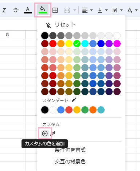Choose orange swatch in bright color row
Image resolution: width=140 pixels, height=171 pixels.
[x=61, y=44]
